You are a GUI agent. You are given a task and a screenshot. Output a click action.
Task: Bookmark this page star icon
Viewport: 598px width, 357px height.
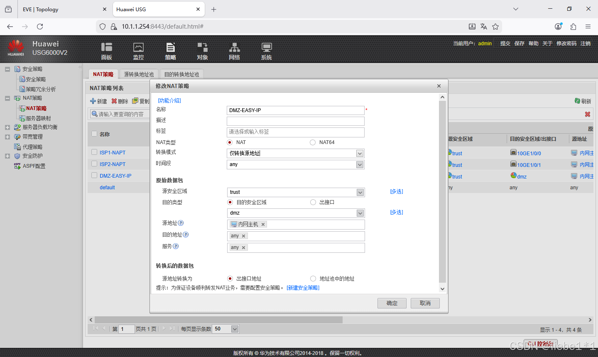[495, 27]
